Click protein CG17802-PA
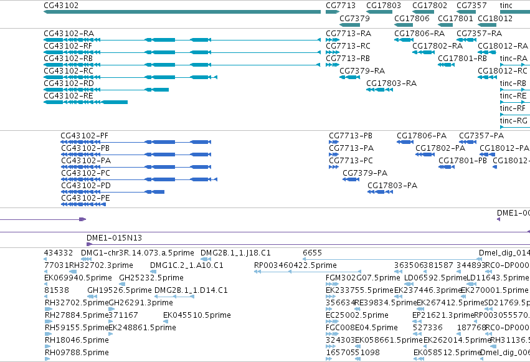The image size is (530, 362). [425, 155]
